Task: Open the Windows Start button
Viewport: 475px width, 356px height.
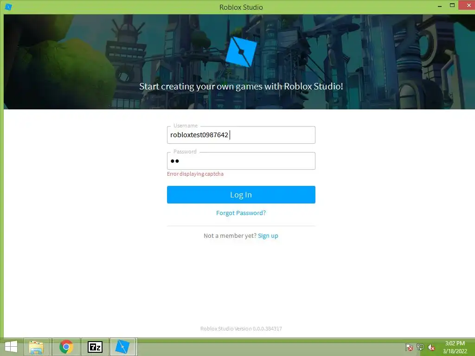Action: [x=11, y=347]
